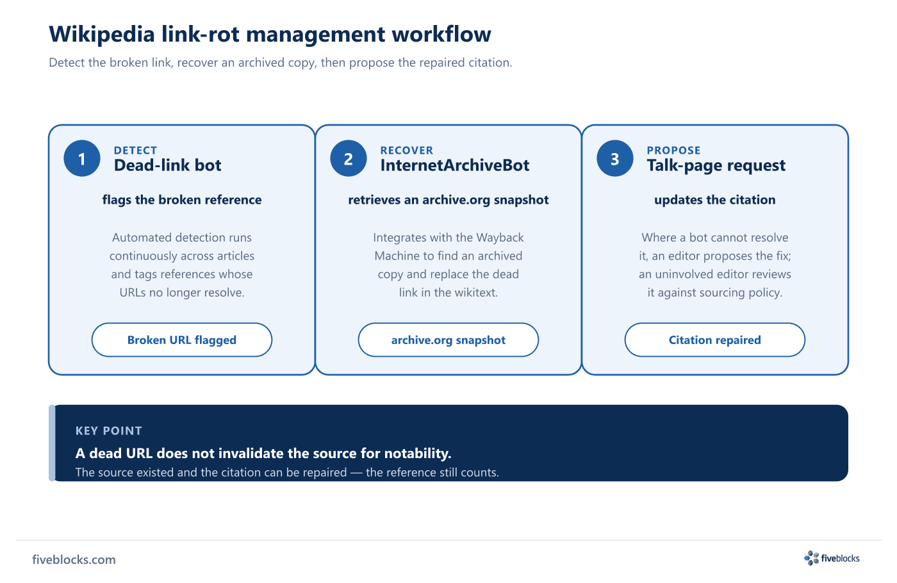Click 'The source existed and the citation' sentence
This screenshot has height=583, width=897.
point(287,473)
